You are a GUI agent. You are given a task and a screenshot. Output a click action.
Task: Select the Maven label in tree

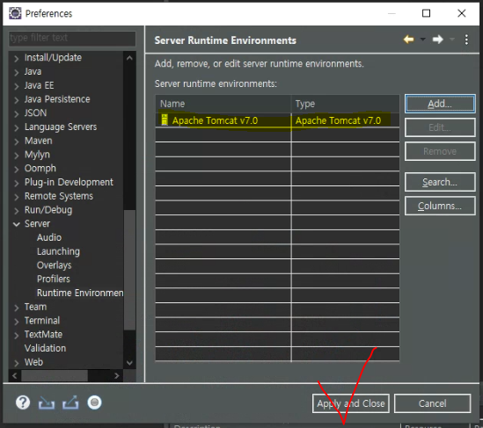(38, 141)
